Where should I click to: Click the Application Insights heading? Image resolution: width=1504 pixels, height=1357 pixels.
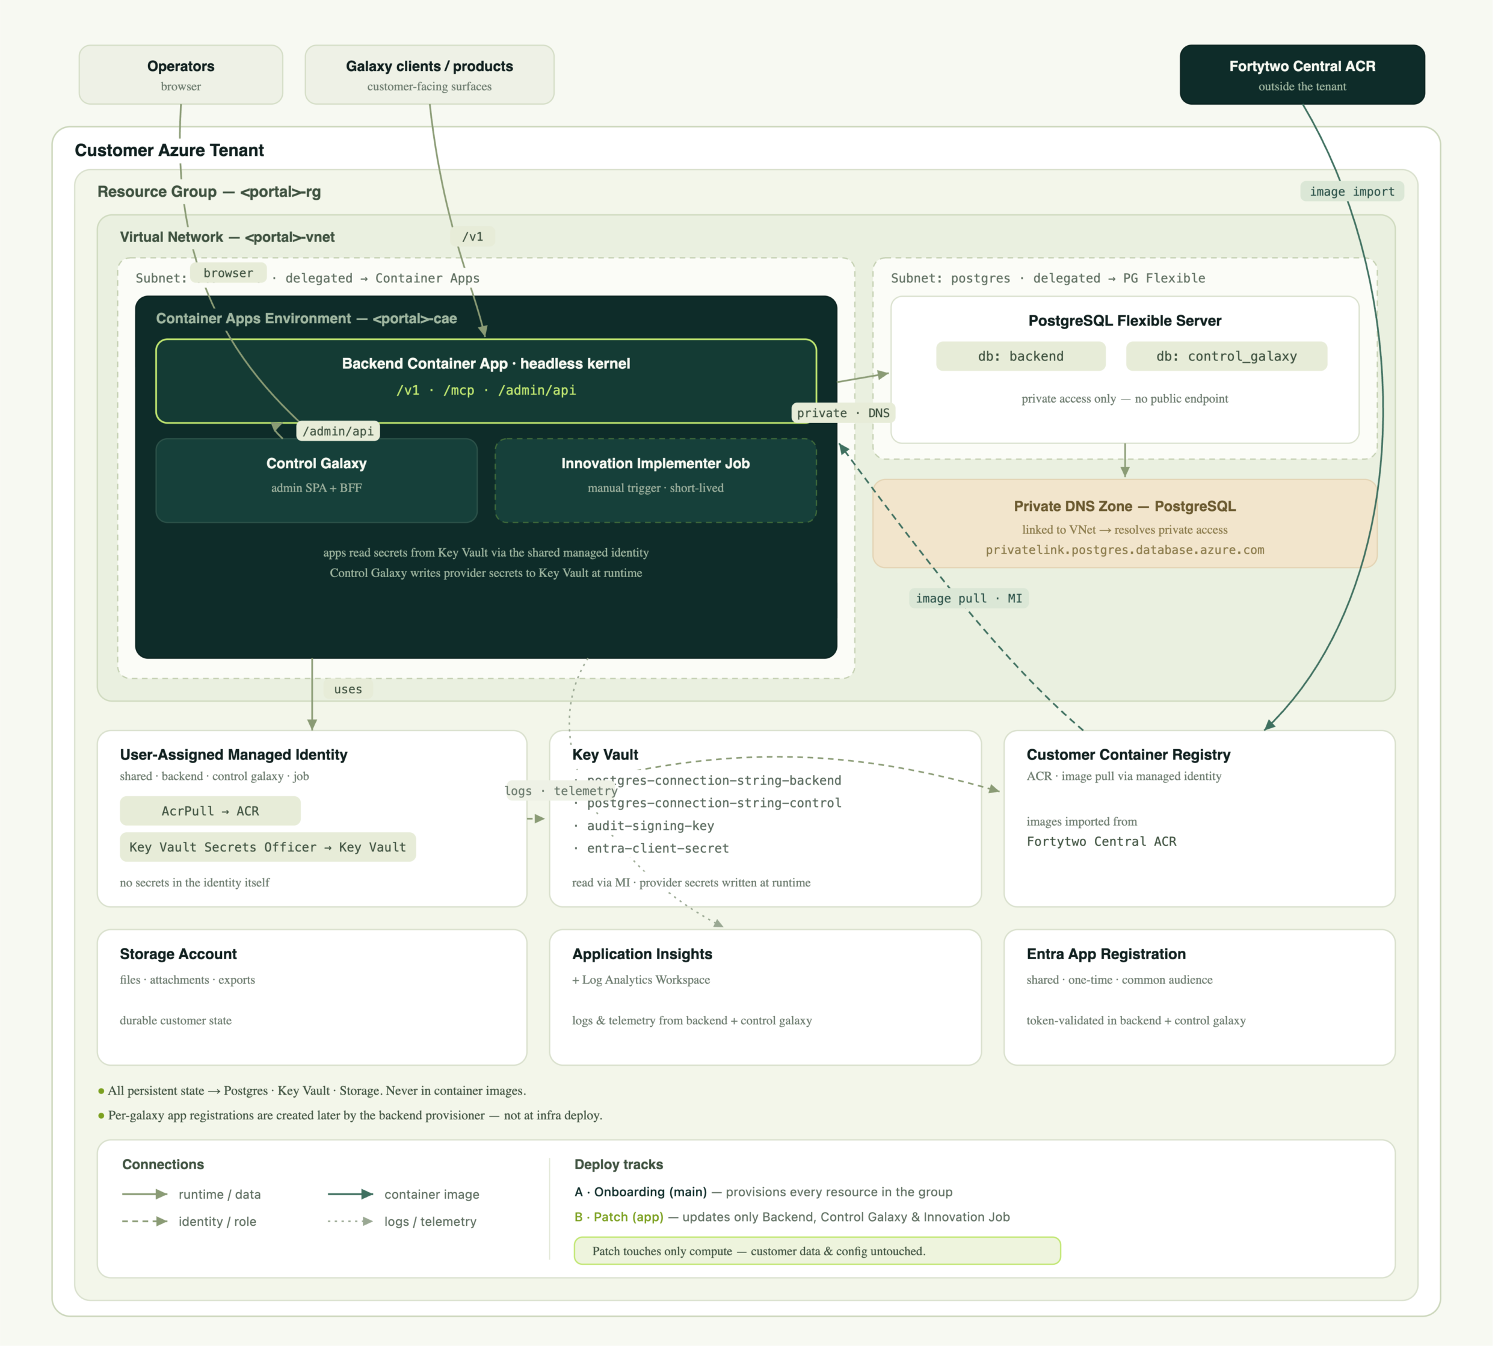click(642, 954)
